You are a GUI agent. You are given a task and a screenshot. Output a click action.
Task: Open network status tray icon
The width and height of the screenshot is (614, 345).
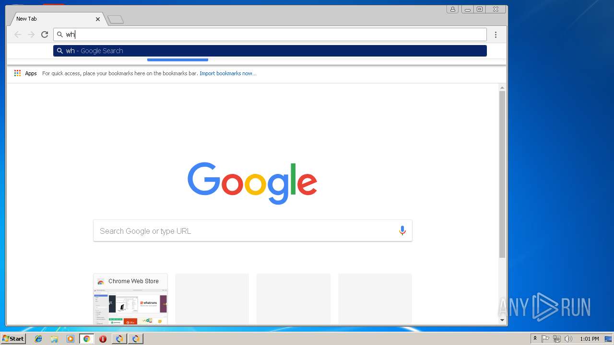click(x=556, y=339)
